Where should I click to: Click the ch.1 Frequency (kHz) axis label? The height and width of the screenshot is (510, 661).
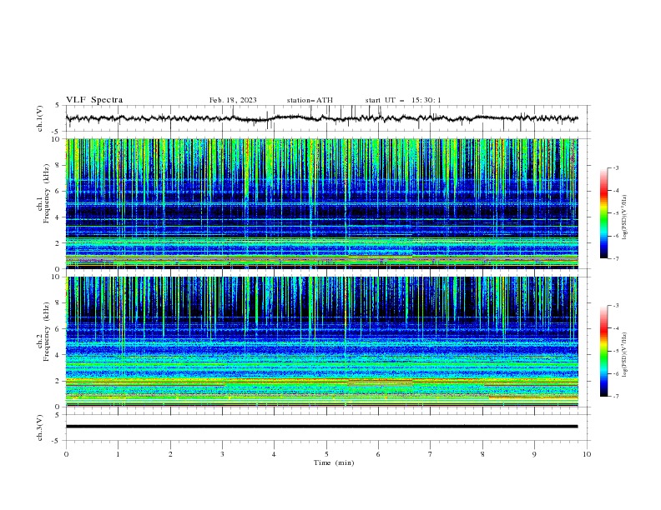click(x=43, y=192)
